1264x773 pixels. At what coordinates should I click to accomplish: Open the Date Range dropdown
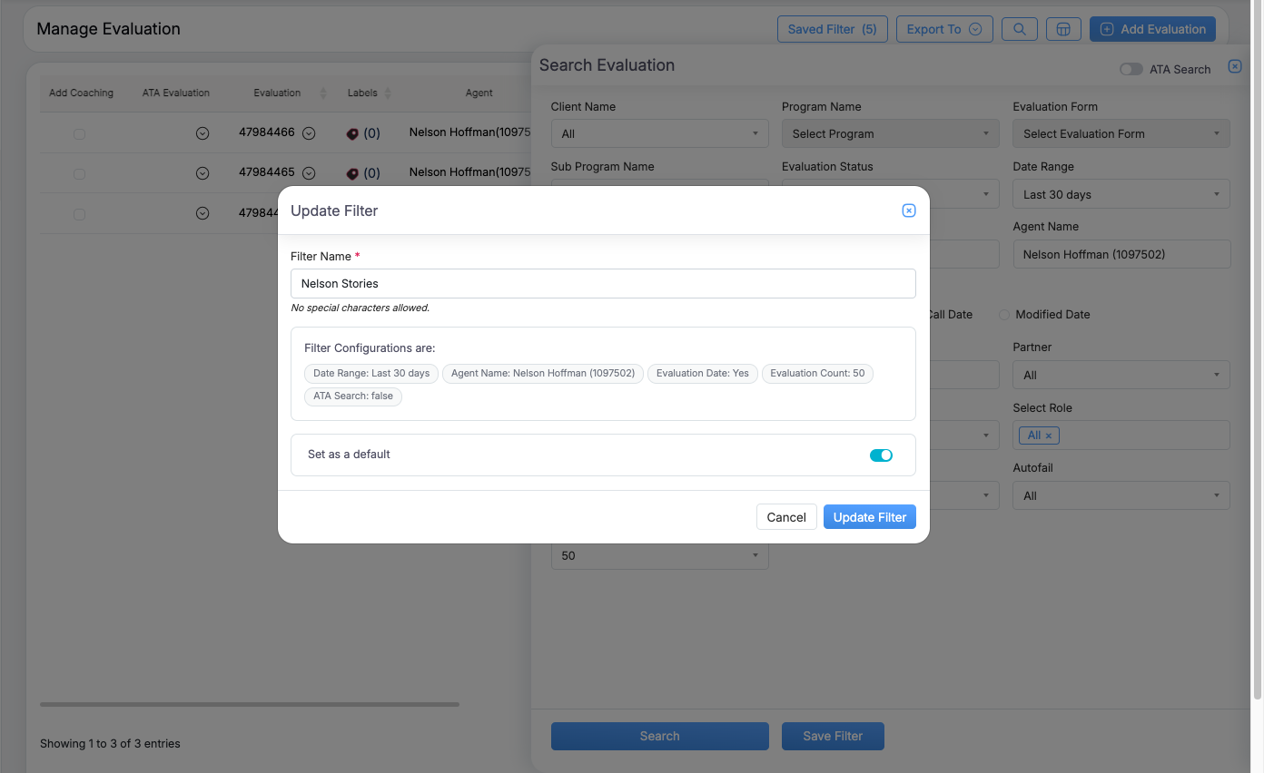tap(1121, 194)
